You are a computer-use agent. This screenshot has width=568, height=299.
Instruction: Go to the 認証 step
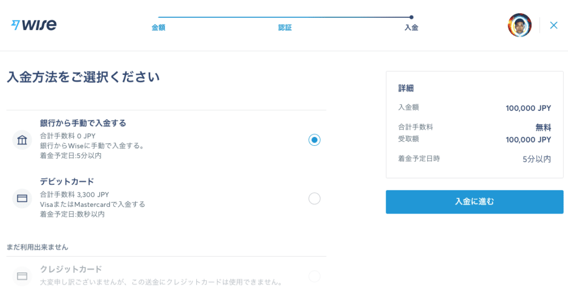tap(285, 28)
